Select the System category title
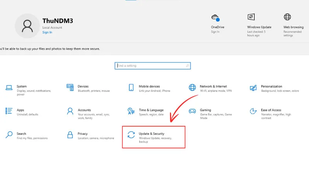 (x=22, y=86)
